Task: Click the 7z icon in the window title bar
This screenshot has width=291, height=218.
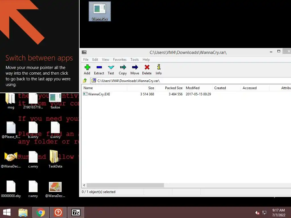Action: pyautogui.click(x=84, y=52)
